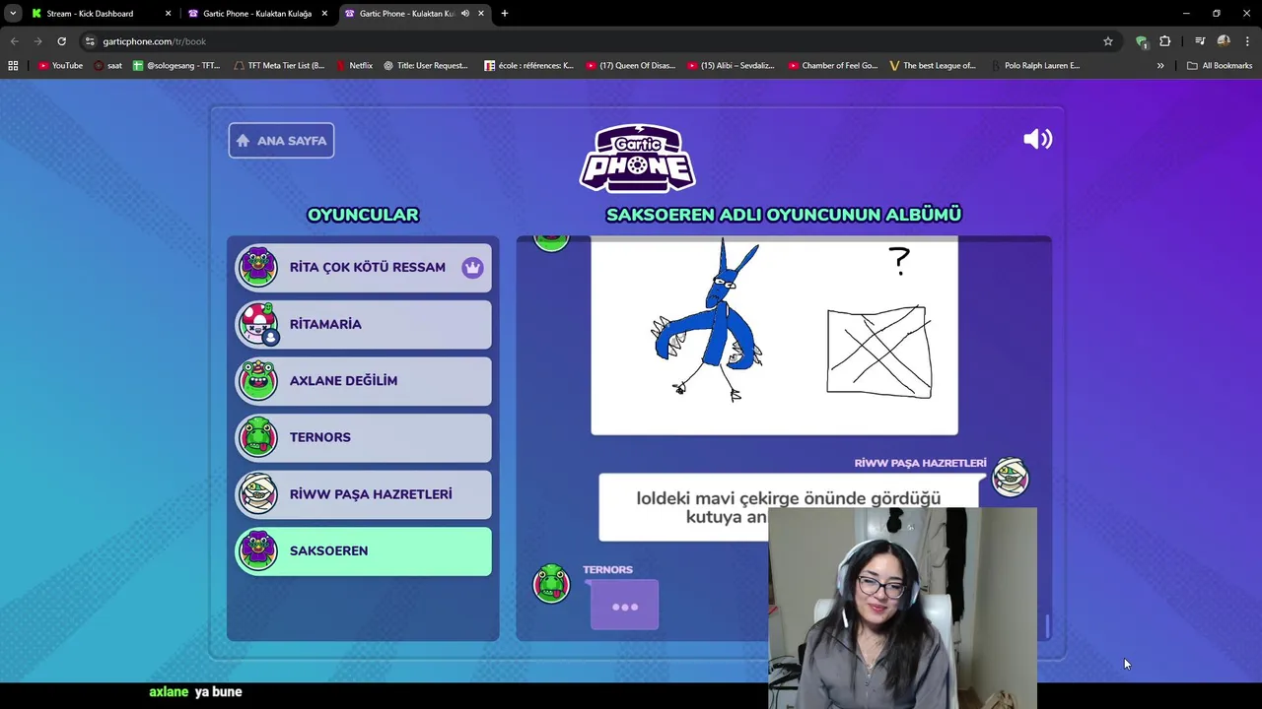
Task: Click the crown icon on Rita's row
Action: click(x=472, y=267)
